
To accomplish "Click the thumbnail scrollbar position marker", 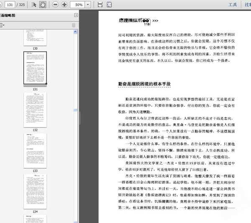I will pos(75,110).
